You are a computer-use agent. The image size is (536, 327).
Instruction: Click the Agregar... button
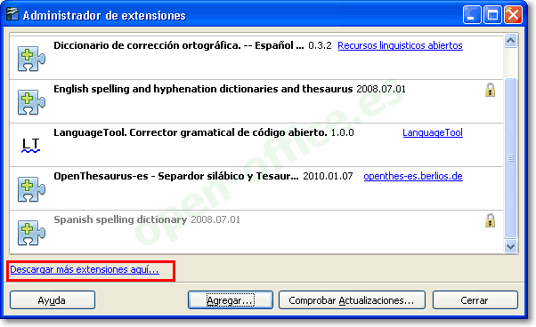(x=231, y=300)
